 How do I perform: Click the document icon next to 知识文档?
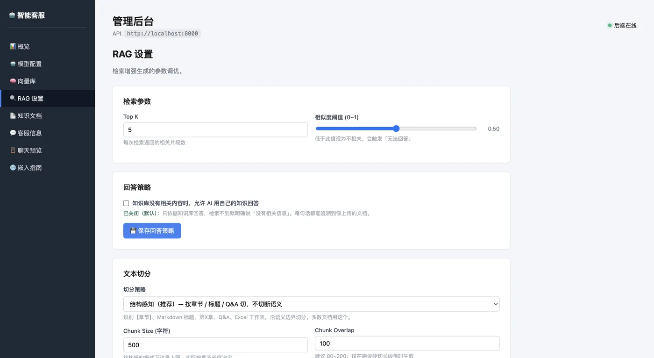13,115
